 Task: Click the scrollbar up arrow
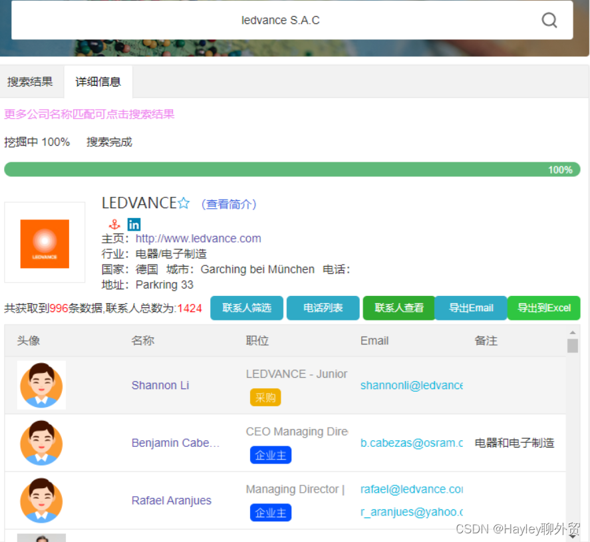tap(573, 333)
